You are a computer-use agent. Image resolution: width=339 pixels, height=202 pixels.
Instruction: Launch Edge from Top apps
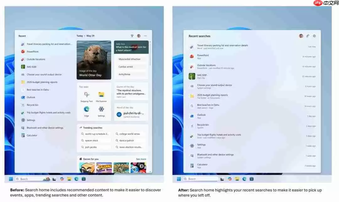87,111
